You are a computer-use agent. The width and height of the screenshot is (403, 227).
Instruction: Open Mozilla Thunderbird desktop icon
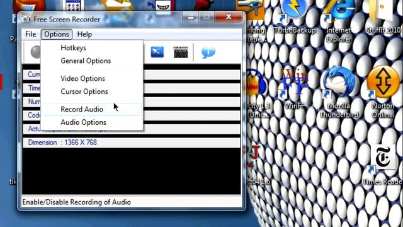point(339,92)
